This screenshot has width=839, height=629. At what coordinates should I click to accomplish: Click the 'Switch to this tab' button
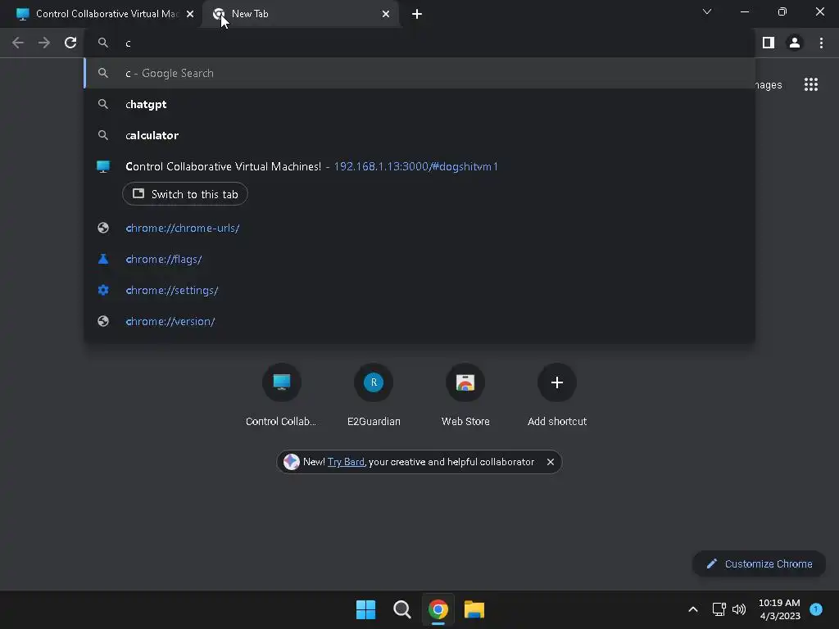[185, 194]
